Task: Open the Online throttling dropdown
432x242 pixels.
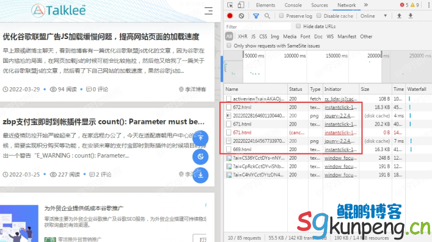Action: tap(373, 16)
